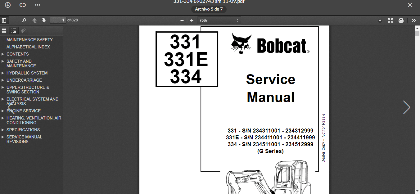This screenshot has height=194, width=420.
Task: Click scrollbar down arrow
Action: [x=418, y=191]
